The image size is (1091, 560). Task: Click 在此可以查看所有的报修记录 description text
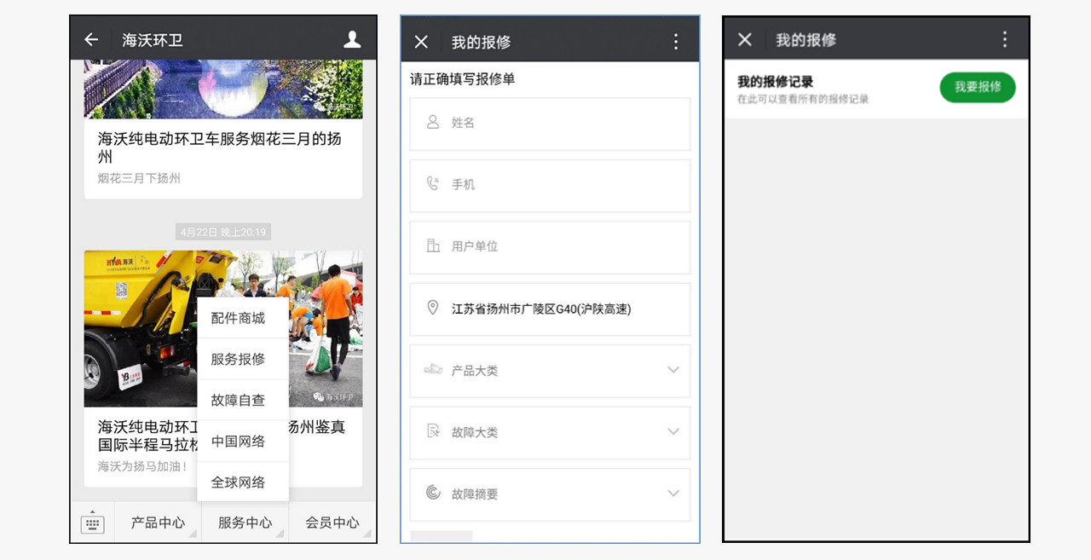point(803,99)
